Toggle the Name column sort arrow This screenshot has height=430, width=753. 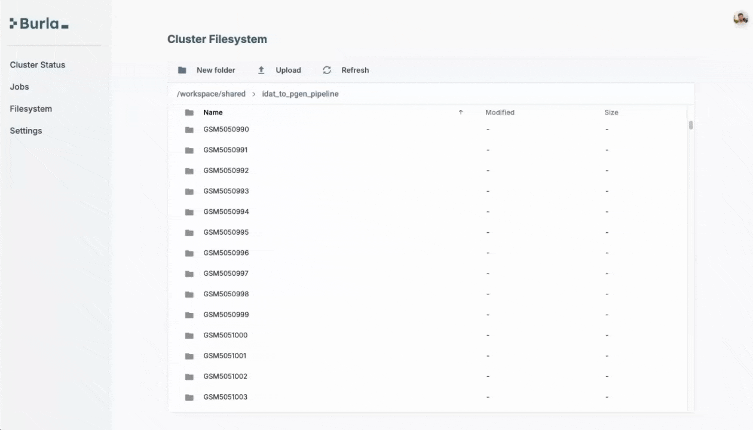pos(460,112)
